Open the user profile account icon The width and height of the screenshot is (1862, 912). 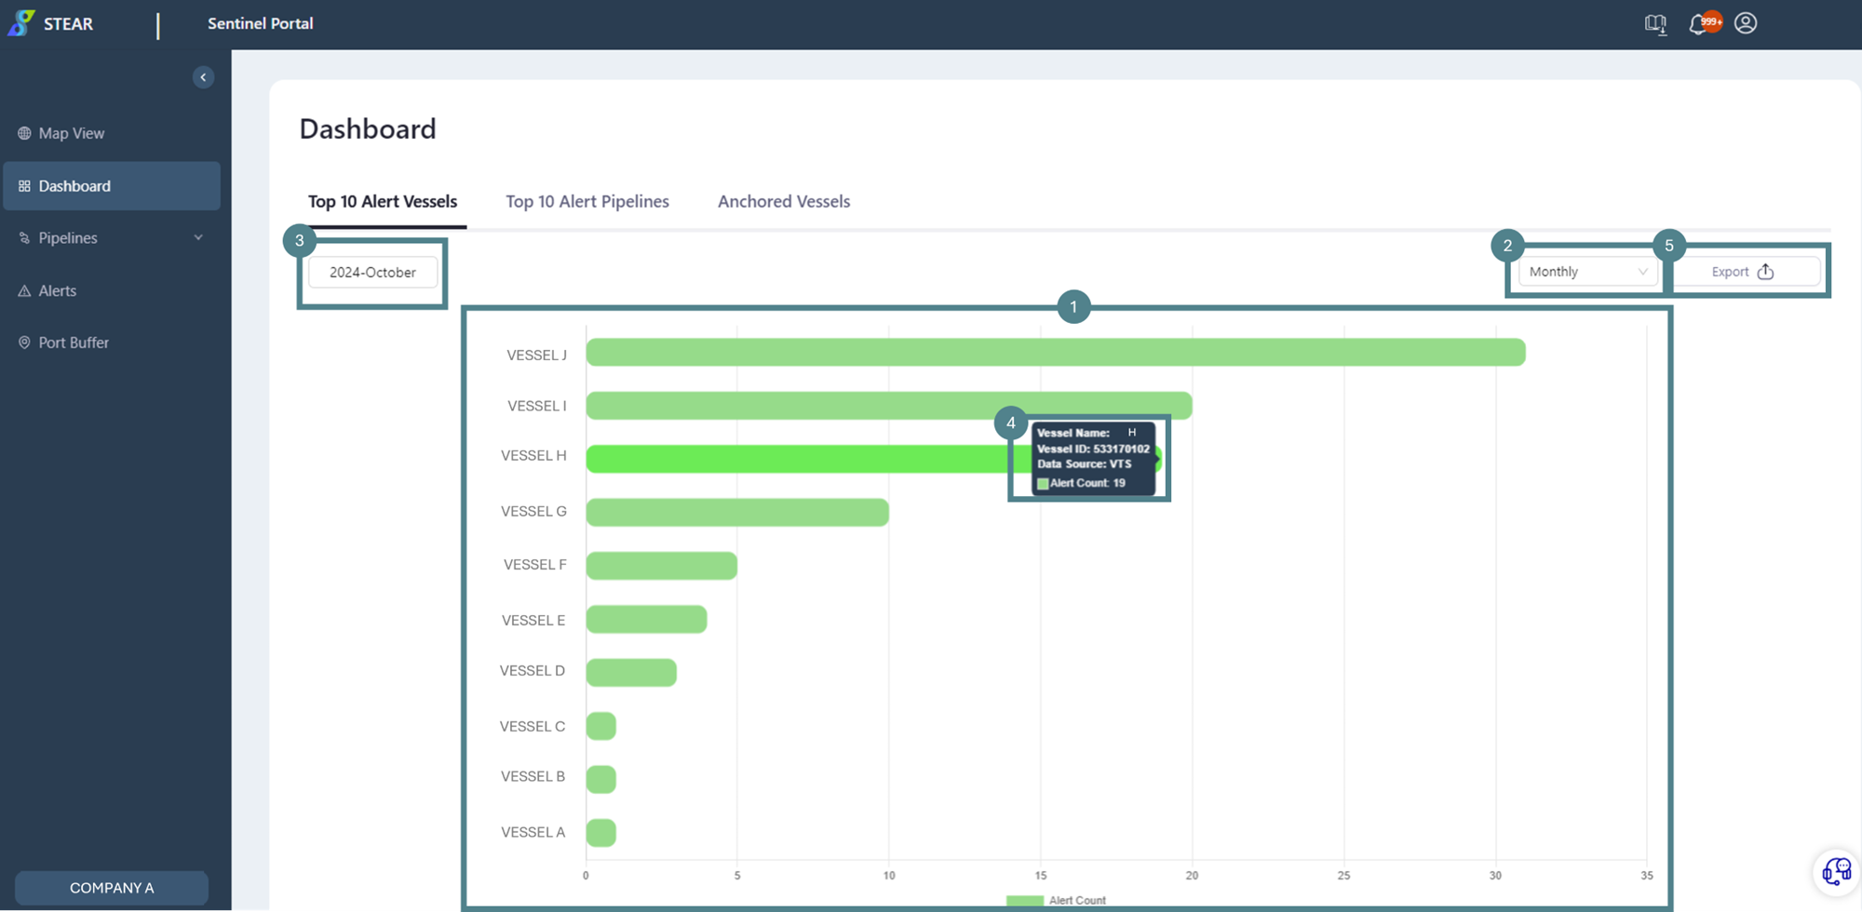pyautogui.click(x=1747, y=23)
